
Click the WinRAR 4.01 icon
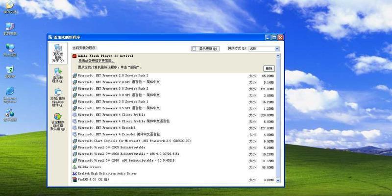[x=74, y=179]
